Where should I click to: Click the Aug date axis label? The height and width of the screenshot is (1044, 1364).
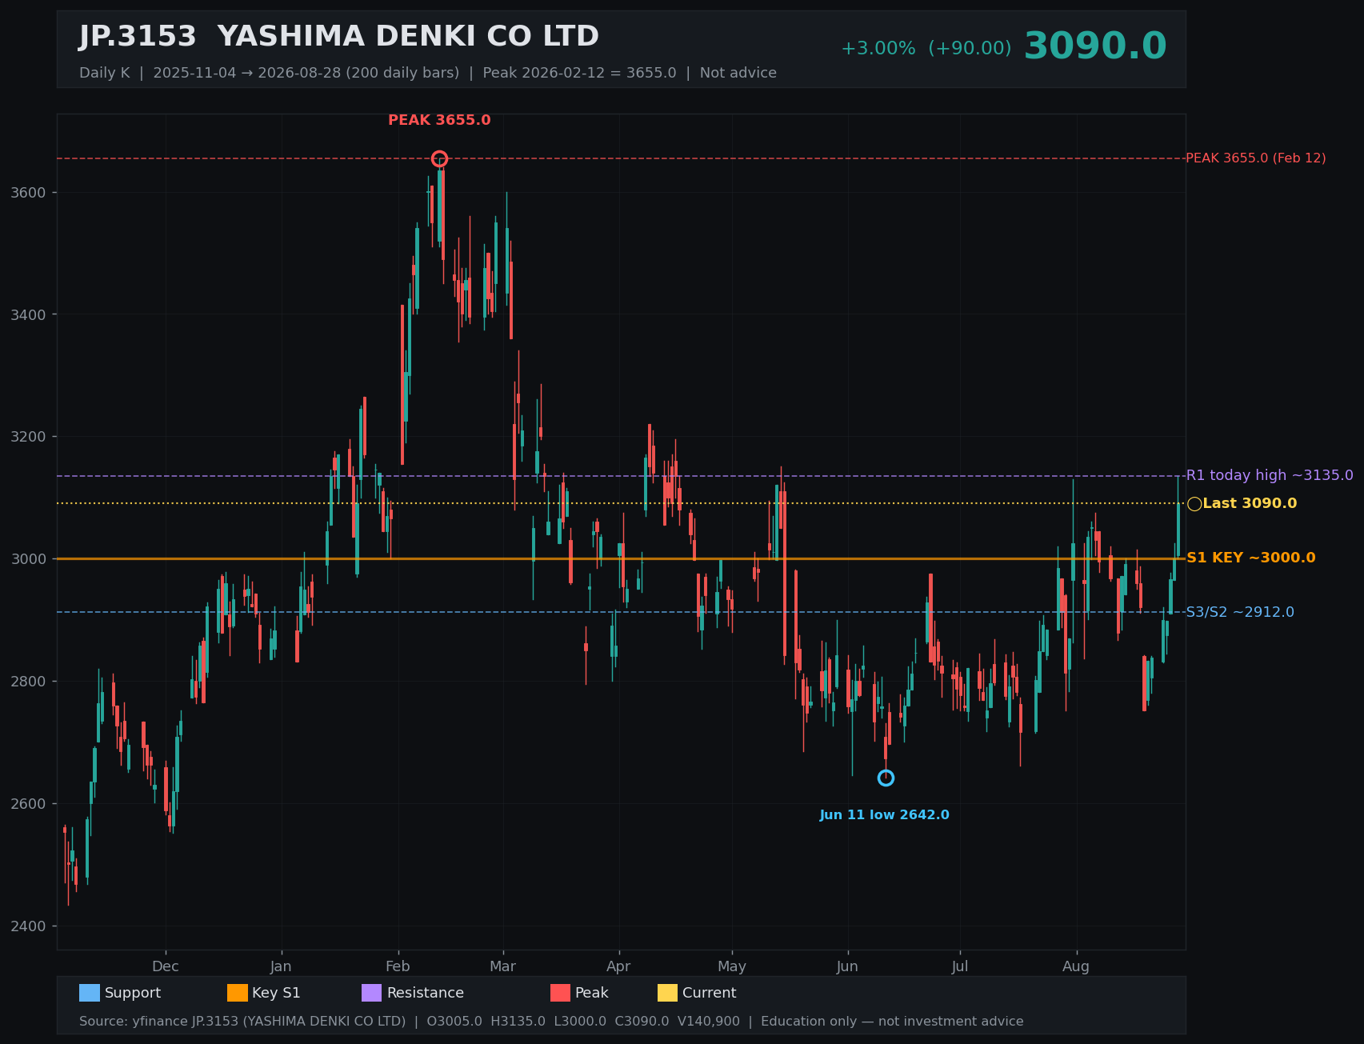point(1076,966)
